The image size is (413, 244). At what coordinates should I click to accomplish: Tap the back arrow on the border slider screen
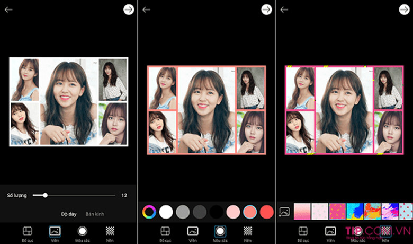8,10
